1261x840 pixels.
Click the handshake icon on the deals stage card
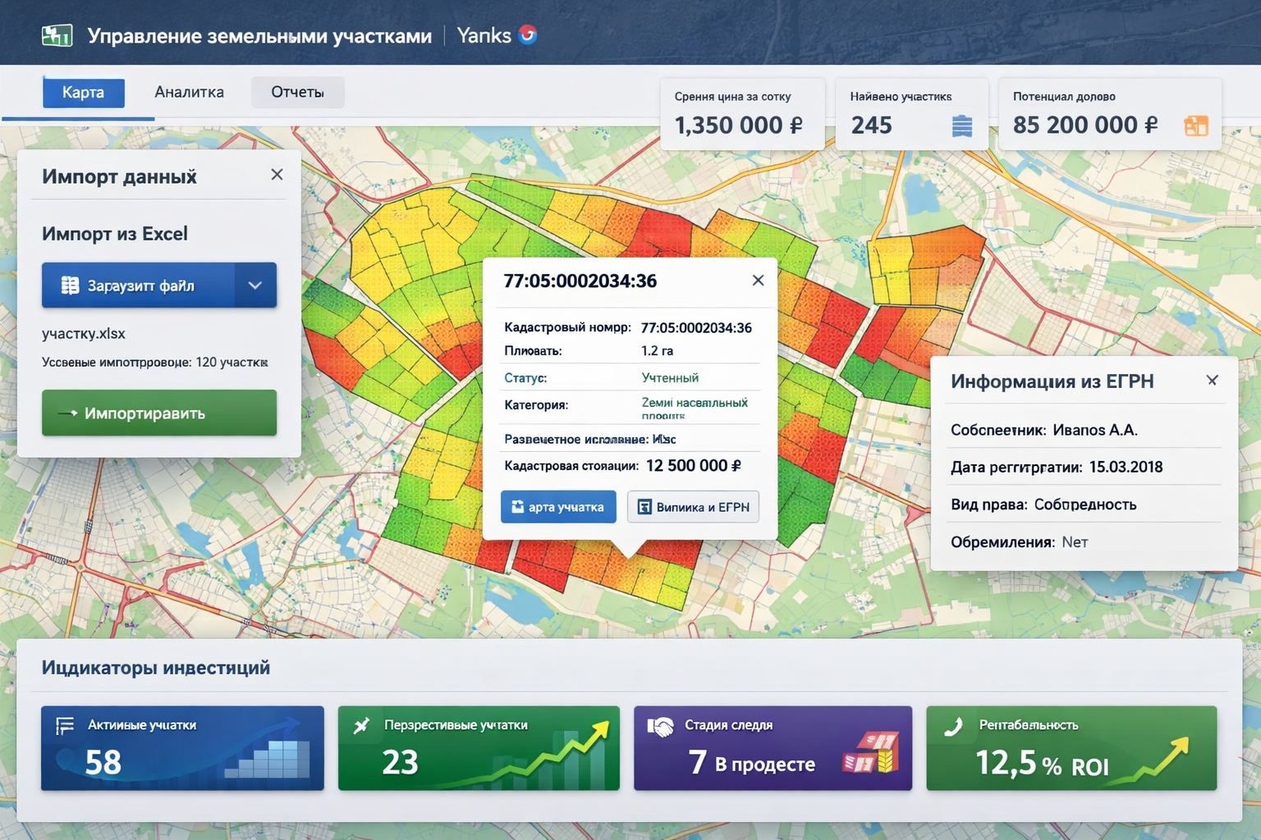(x=660, y=727)
